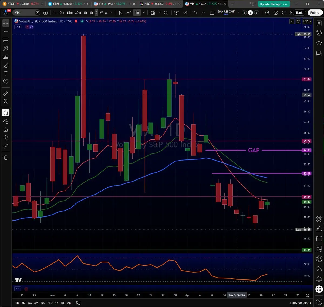Screen dimensions: 324x307
Task: Open the Trade panel
Action: point(299,13)
